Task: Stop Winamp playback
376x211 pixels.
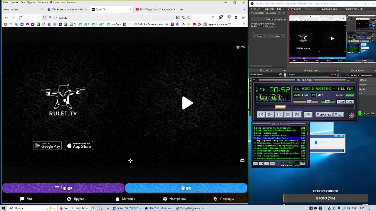Action: coord(288,115)
